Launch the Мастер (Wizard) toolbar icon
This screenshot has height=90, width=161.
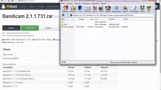coord(108,9)
